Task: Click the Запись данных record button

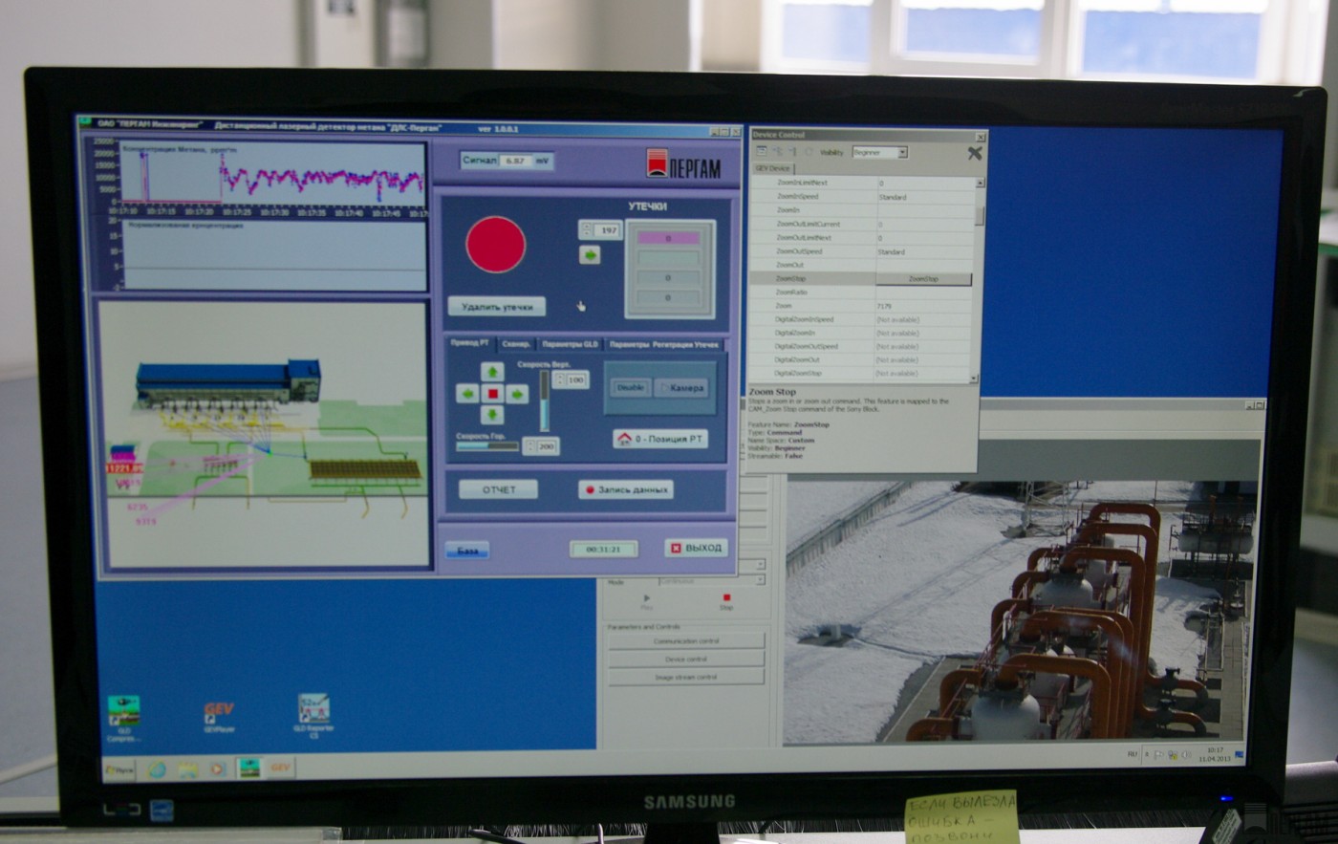Action: (x=626, y=489)
